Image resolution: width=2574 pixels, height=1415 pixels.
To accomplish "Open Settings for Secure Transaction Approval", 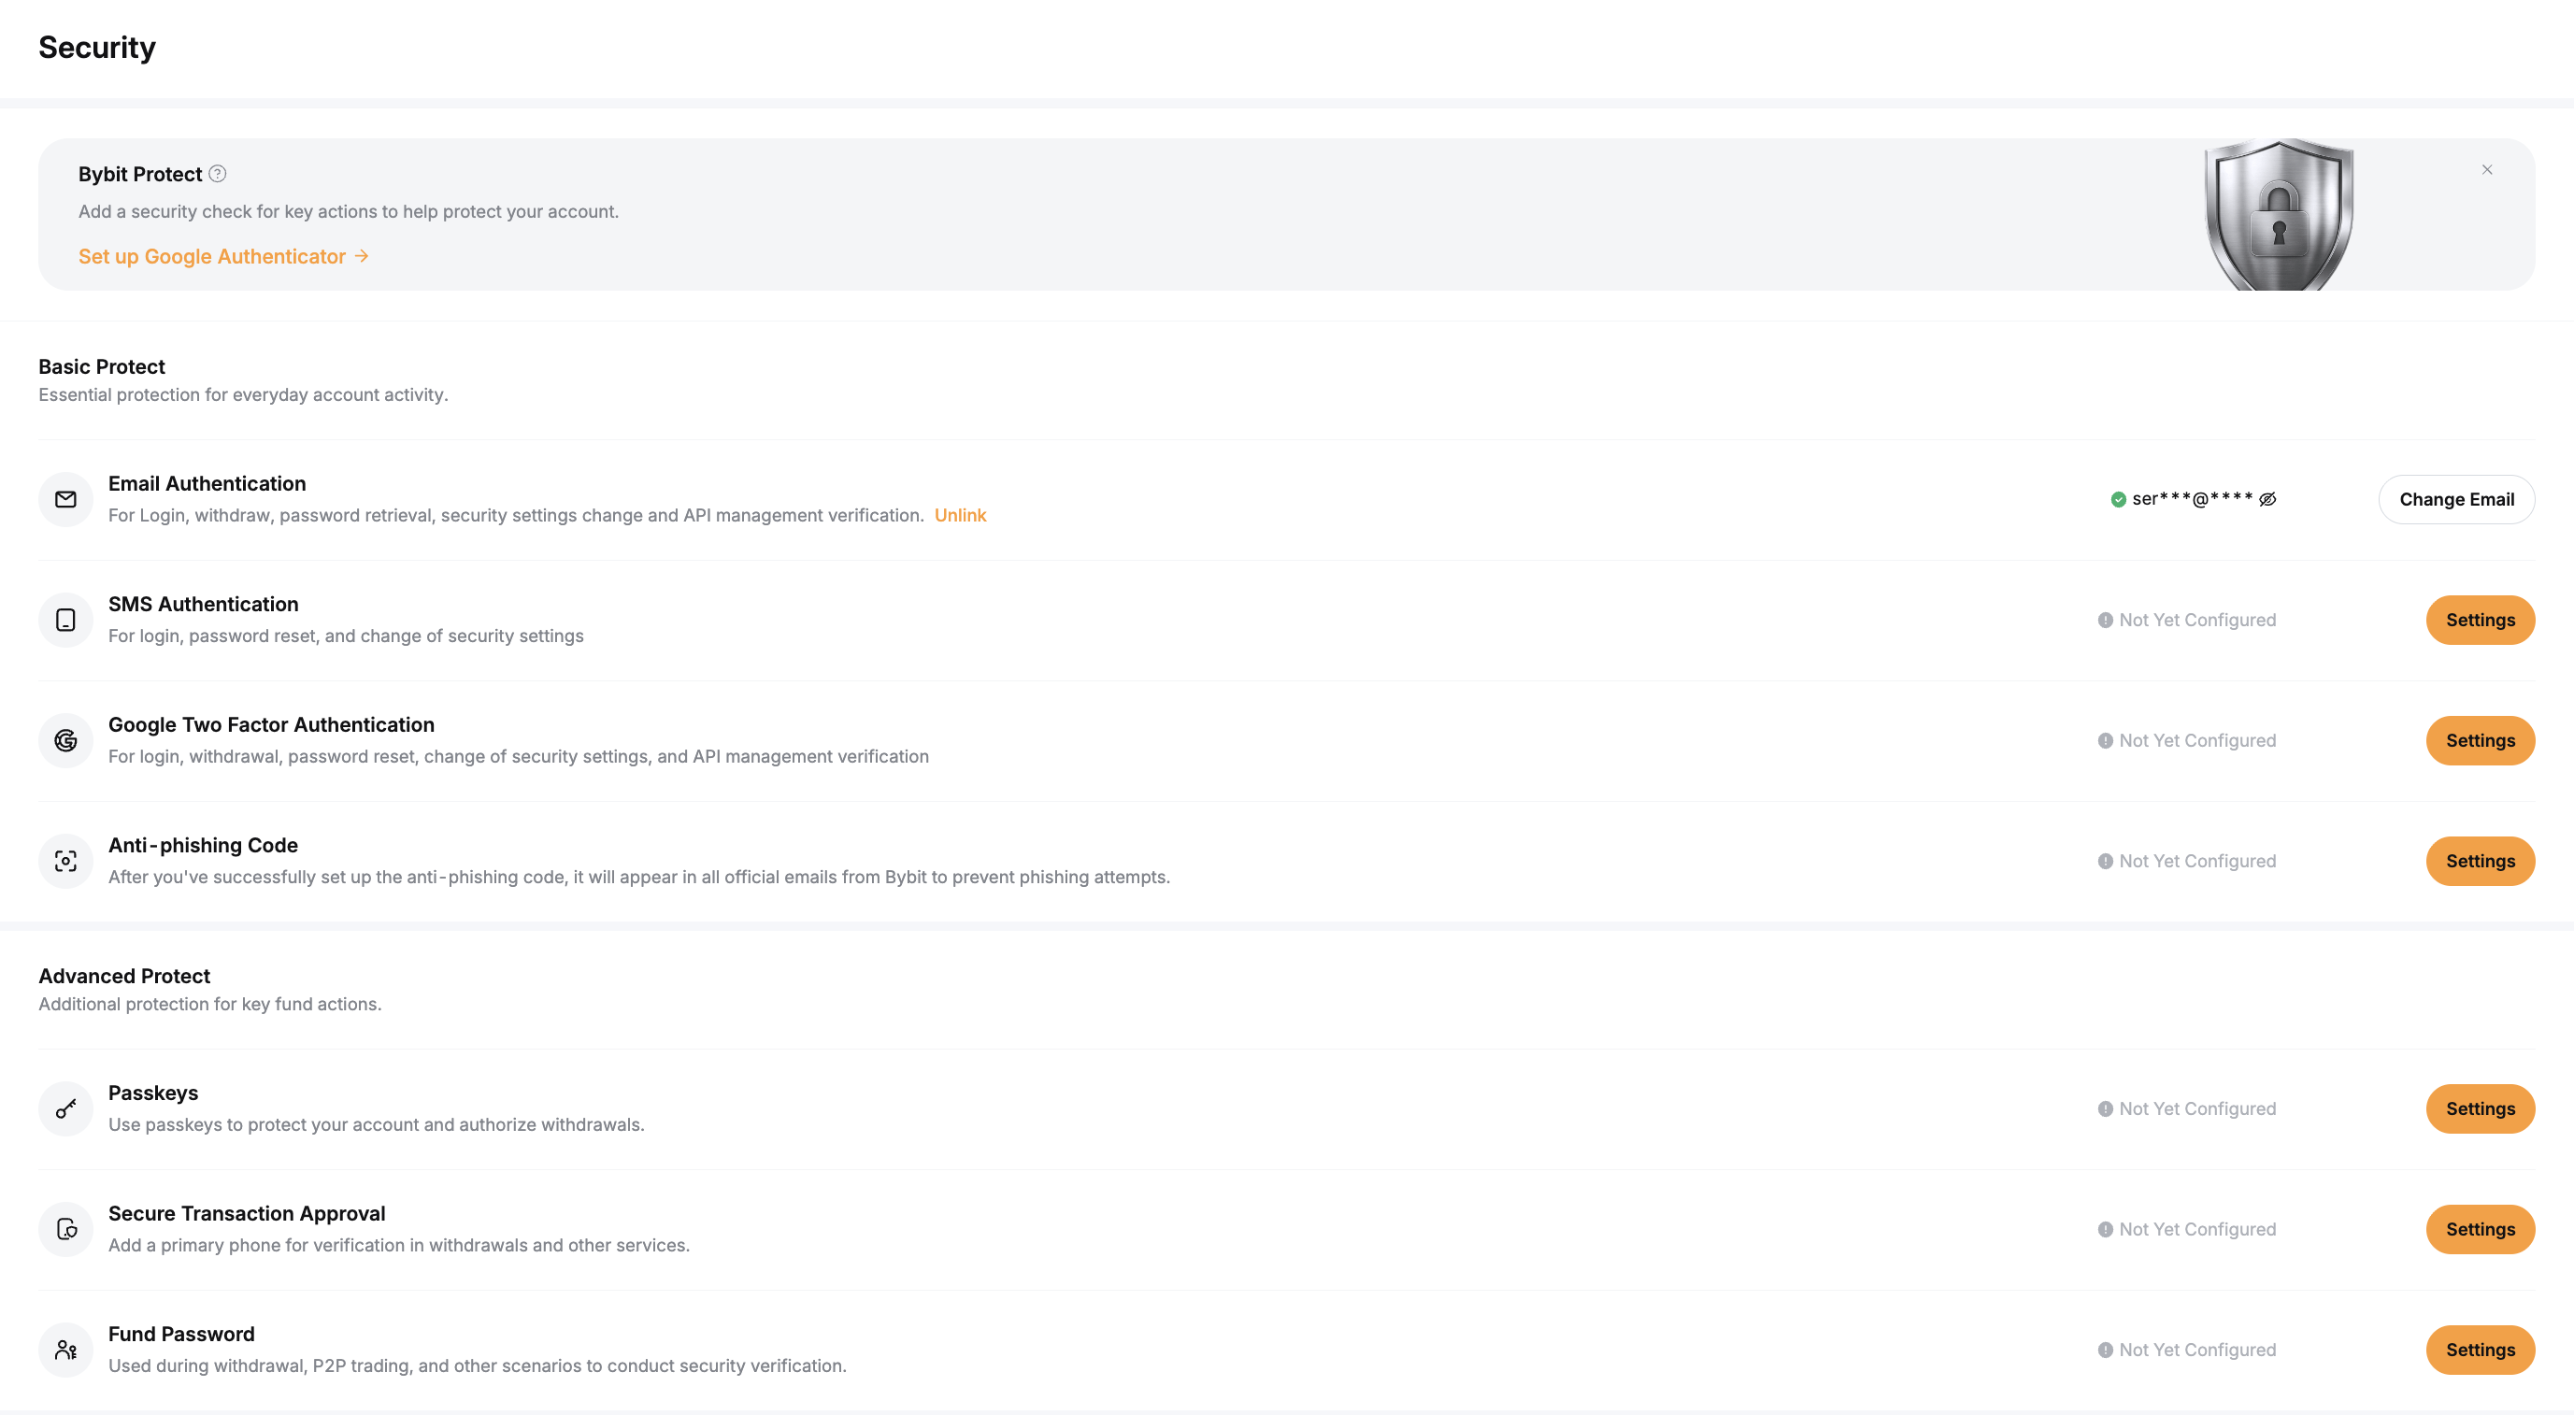I will [x=2481, y=1229].
